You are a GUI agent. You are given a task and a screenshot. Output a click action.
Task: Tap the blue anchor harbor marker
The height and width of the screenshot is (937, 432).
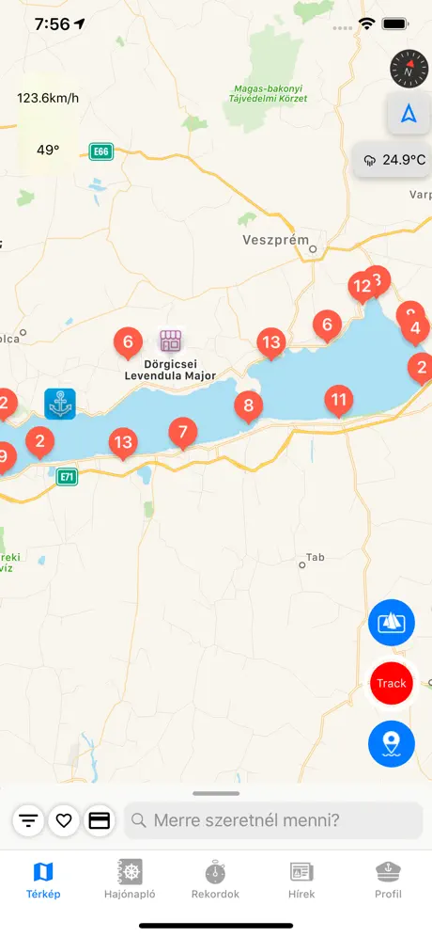tap(60, 404)
